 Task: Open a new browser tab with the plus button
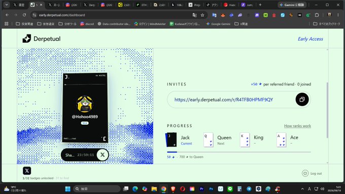(x=260, y=5)
